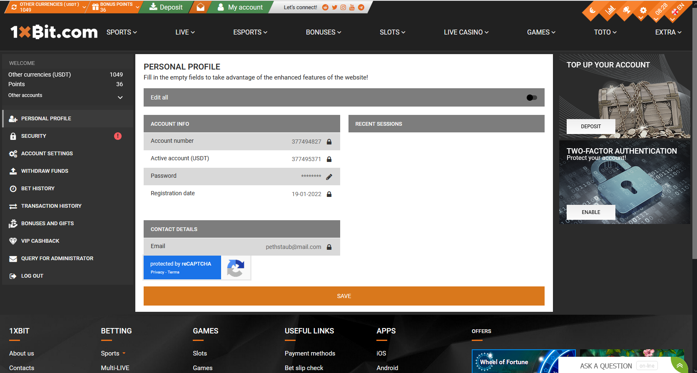The width and height of the screenshot is (697, 373).
Task: Click the My account button
Action: pos(240,7)
